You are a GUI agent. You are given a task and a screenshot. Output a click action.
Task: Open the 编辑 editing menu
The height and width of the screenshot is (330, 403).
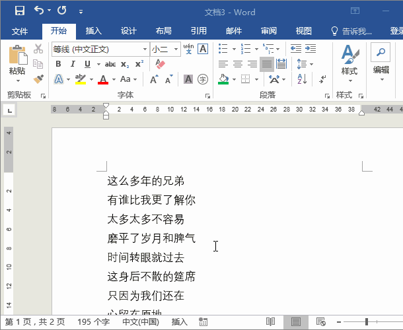click(x=381, y=63)
